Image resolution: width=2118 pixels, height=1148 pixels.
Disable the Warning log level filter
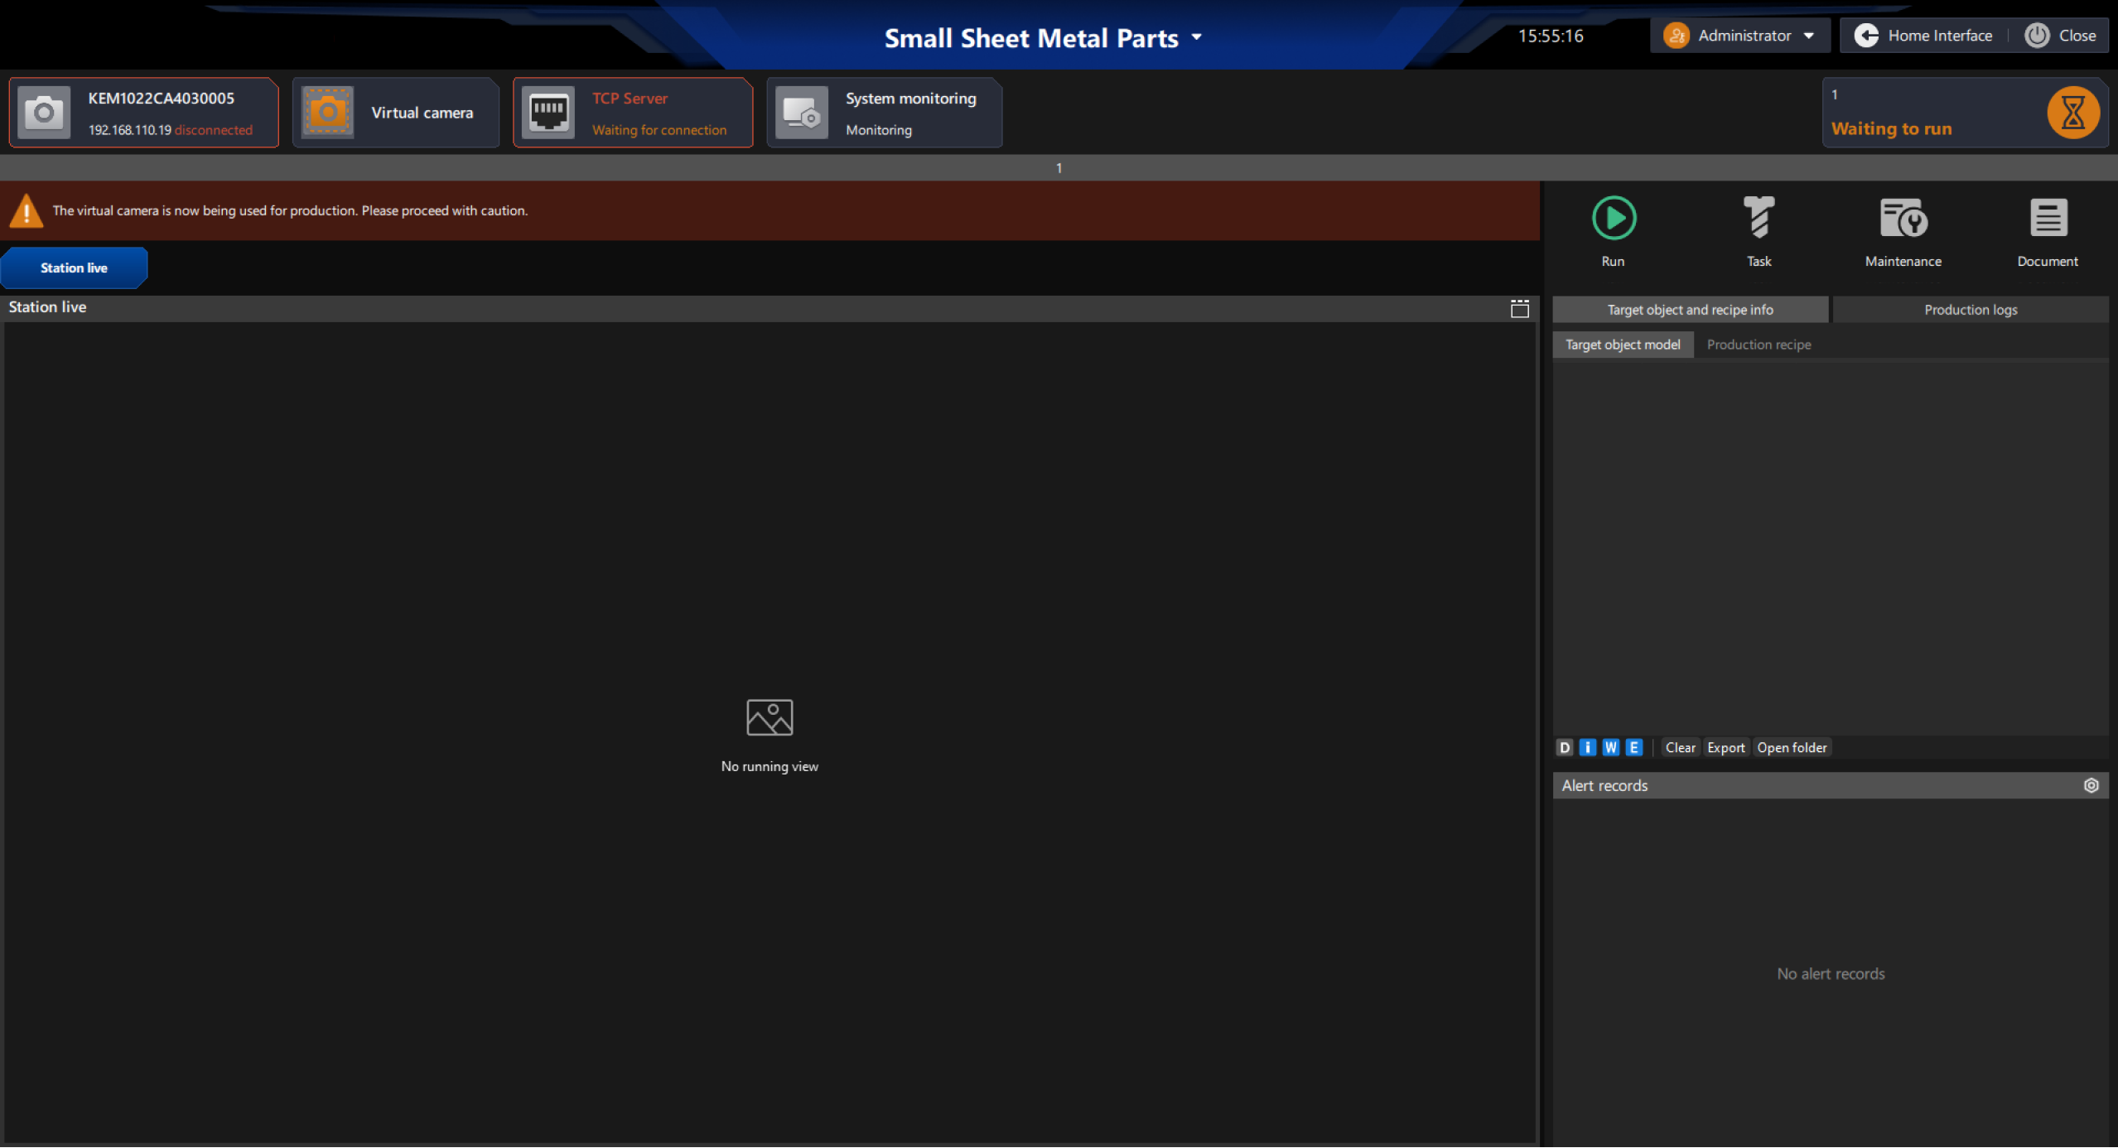[x=1609, y=747]
